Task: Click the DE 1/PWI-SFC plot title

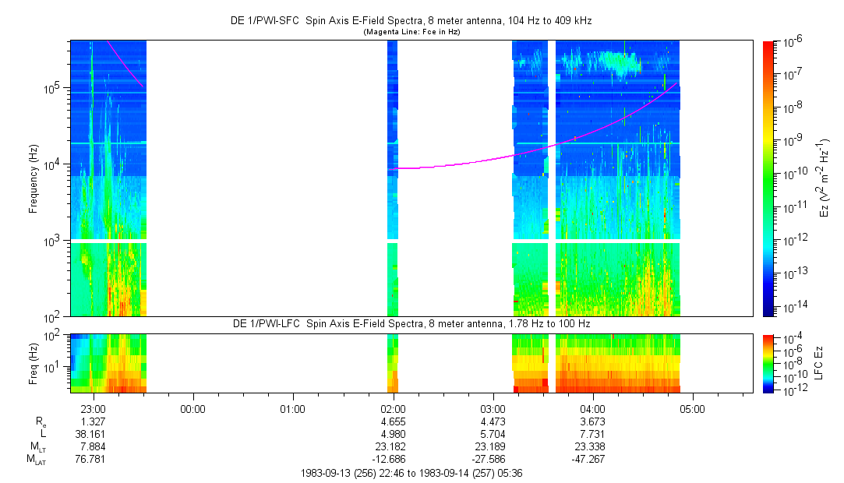Action: point(411,21)
